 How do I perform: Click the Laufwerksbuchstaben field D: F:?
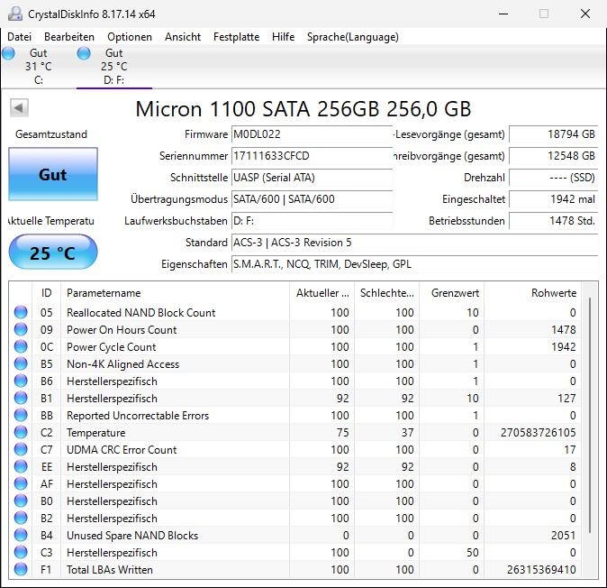click(312, 221)
